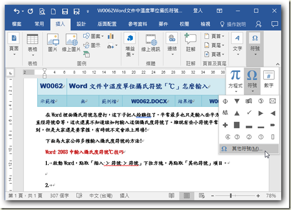This screenshot has height=210, width=291.
Task: Open the 表格 table dropdown
Action: pos(32,45)
